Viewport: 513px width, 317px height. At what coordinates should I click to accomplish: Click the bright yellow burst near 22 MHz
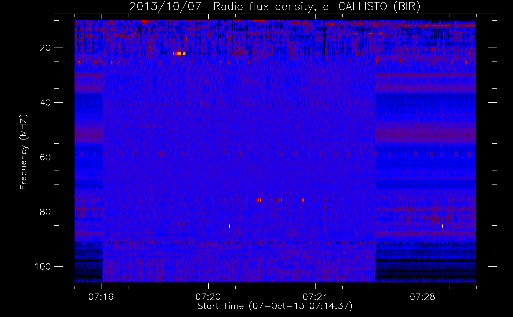pos(179,53)
